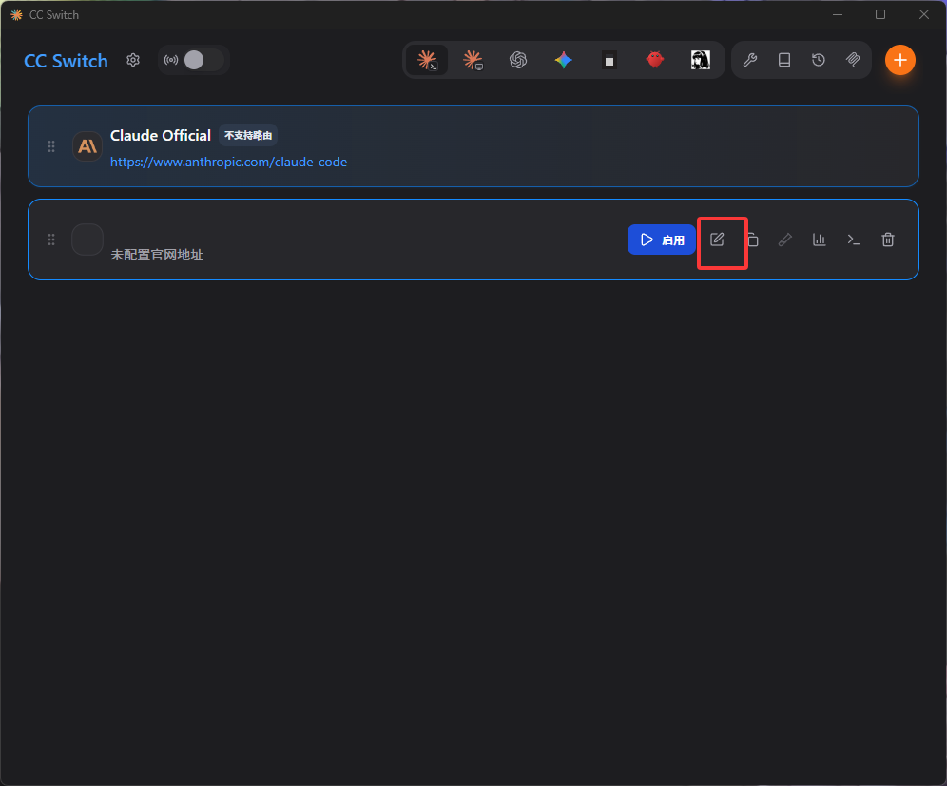Image resolution: width=947 pixels, height=786 pixels.
Task: Open terminal prompt icon on second provider
Action: pos(854,240)
